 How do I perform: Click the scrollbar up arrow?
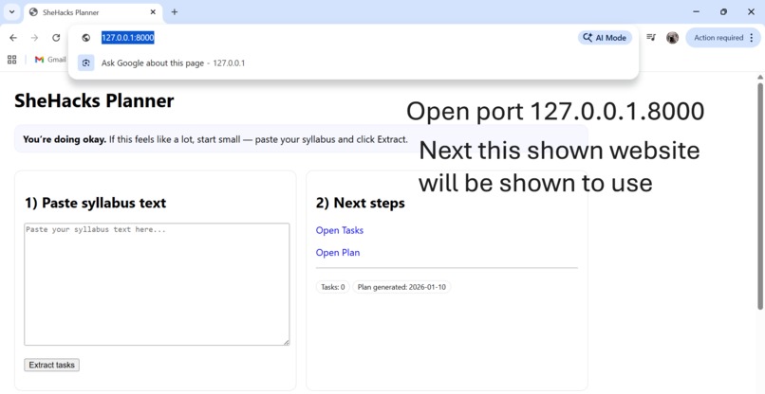[x=759, y=77]
